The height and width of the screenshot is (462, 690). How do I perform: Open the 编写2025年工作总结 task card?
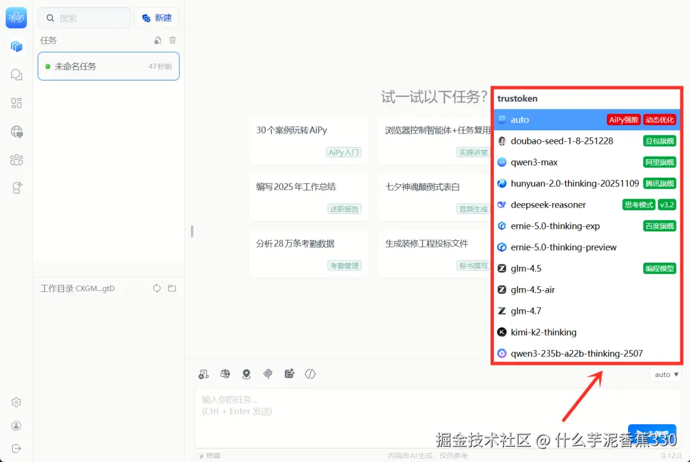(309, 197)
